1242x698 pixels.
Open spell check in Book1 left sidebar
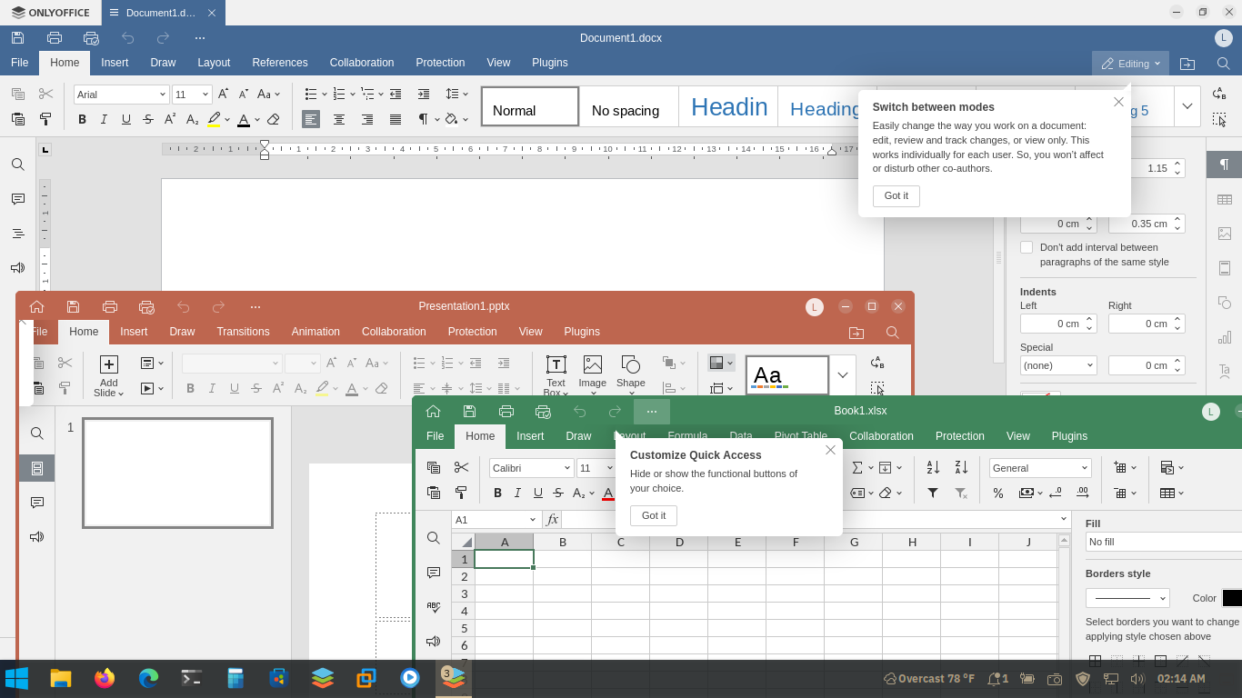(434, 607)
